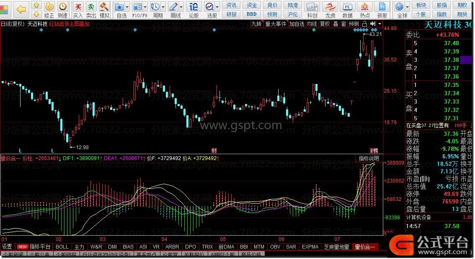Click the 周期 period clock icon
This screenshot has width=475, height=259.
pyautogui.click(x=155, y=7)
